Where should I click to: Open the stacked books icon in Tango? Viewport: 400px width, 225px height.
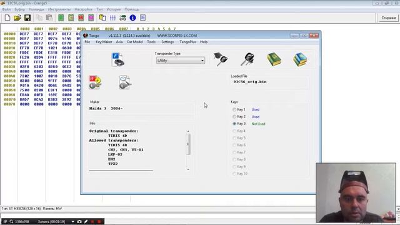click(x=300, y=59)
